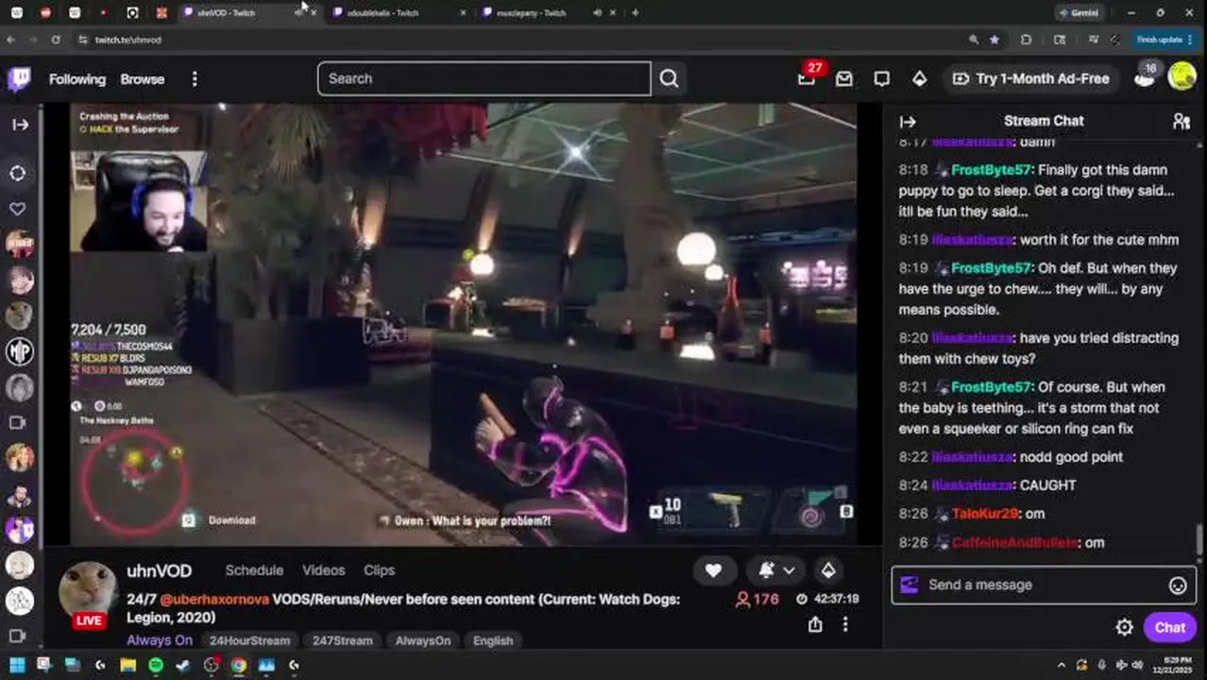Open the Twitch home logo
Screen dimensions: 1207x680
click(19, 78)
